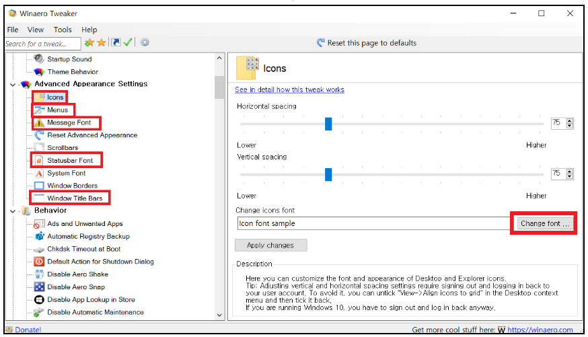Click the Apply changes button
Image resolution: width=588 pixels, height=337 pixels.
(x=270, y=245)
